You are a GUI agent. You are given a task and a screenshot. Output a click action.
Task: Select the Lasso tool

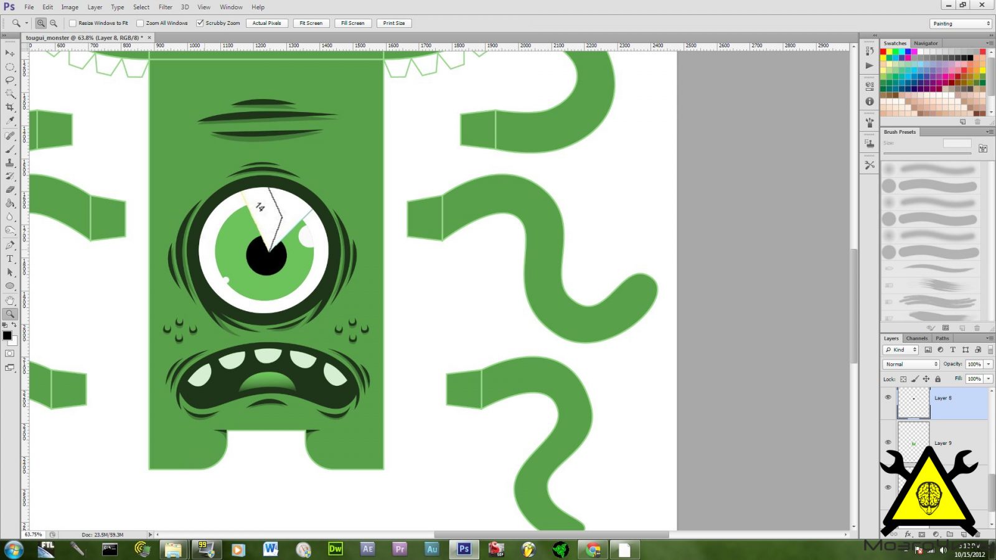pos(9,80)
